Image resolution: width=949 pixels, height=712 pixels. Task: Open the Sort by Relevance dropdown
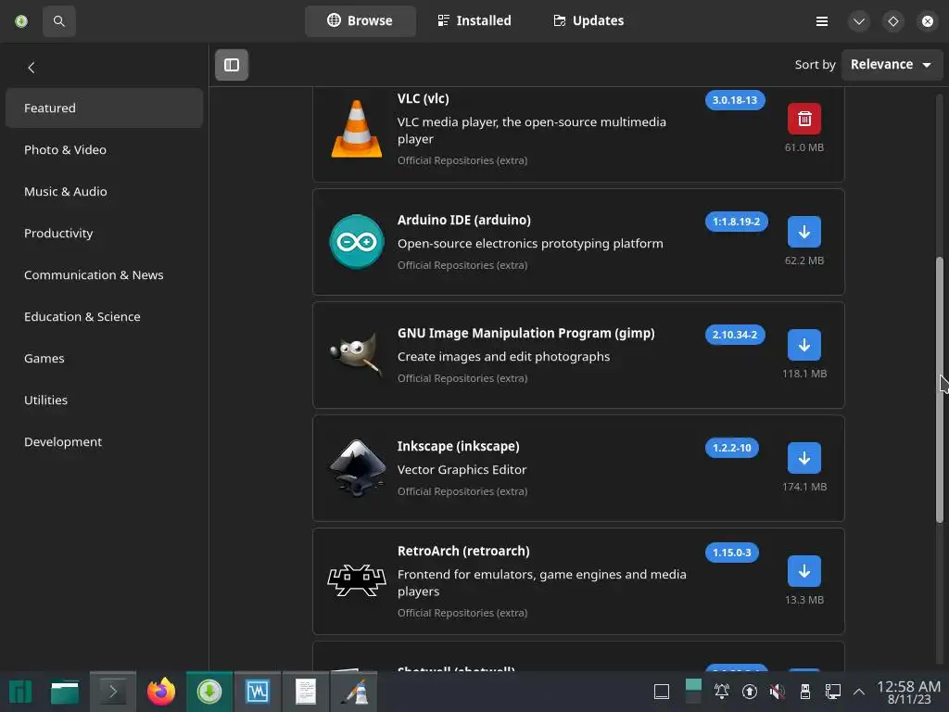[x=891, y=64]
